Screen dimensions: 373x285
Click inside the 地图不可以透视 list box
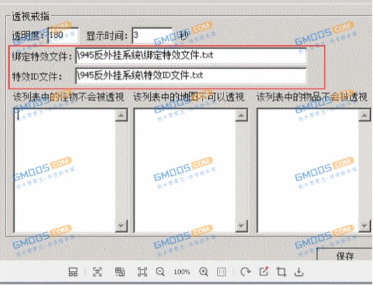point(185,170)
